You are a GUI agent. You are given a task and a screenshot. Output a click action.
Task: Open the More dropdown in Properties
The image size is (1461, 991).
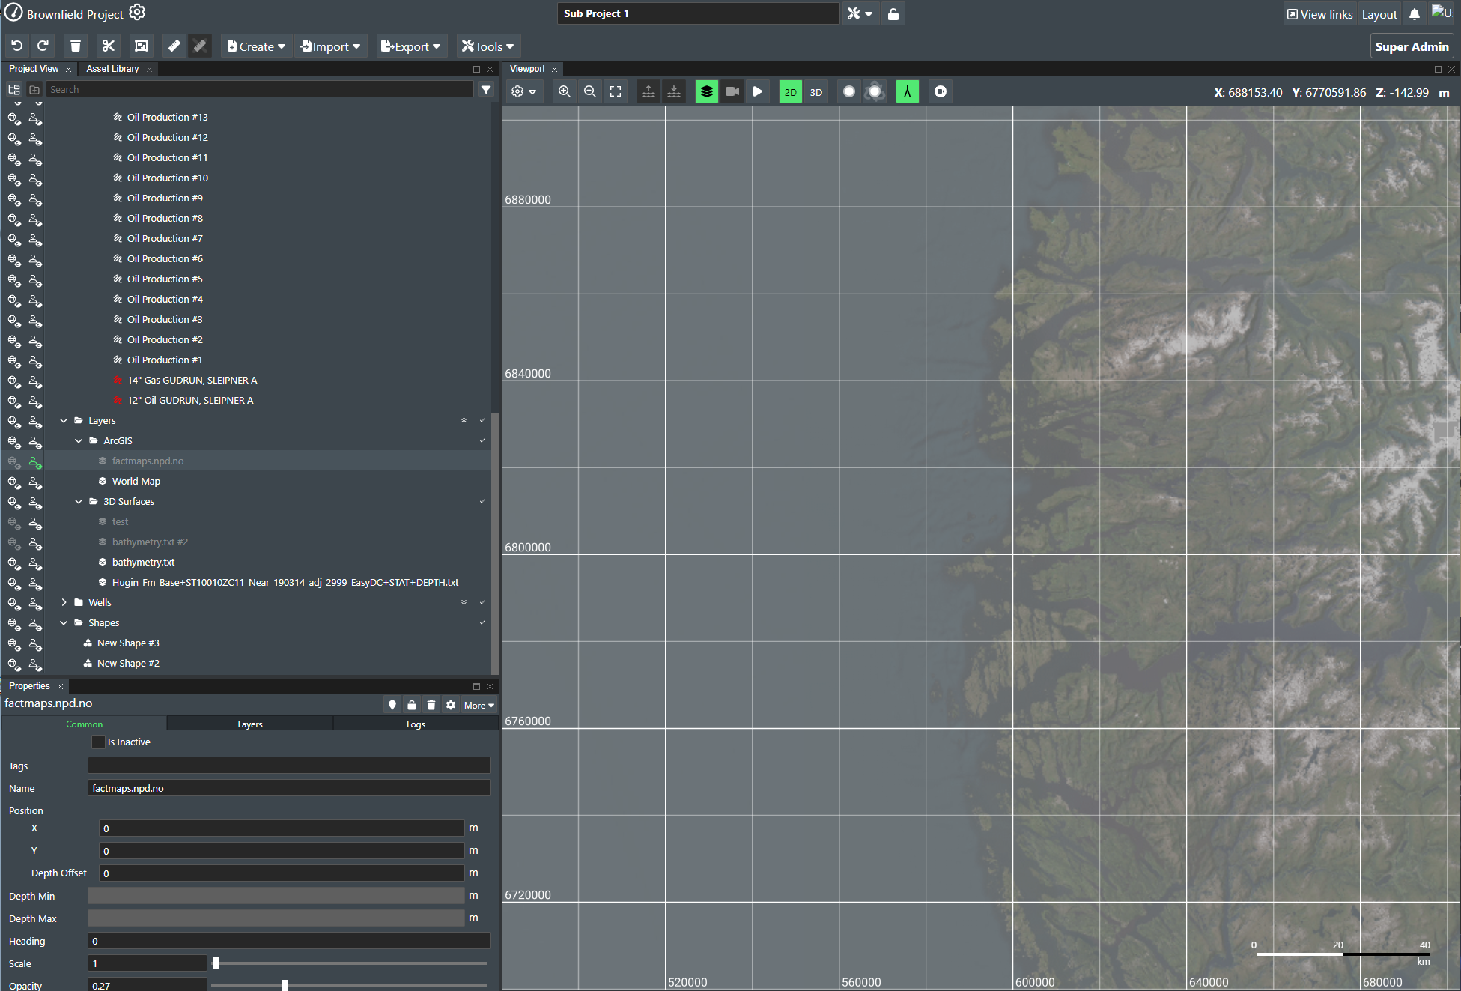479,705
